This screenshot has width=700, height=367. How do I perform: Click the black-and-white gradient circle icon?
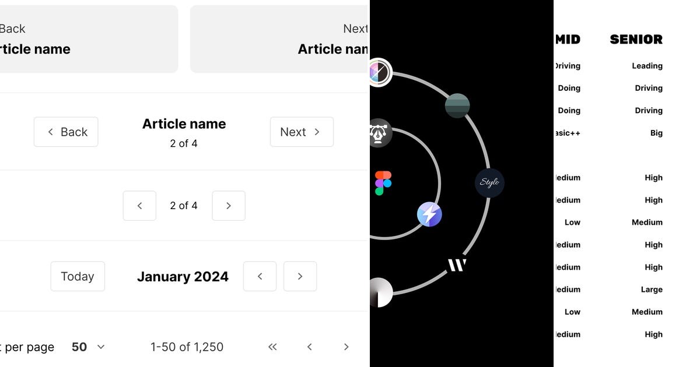(x=380, y=293)
